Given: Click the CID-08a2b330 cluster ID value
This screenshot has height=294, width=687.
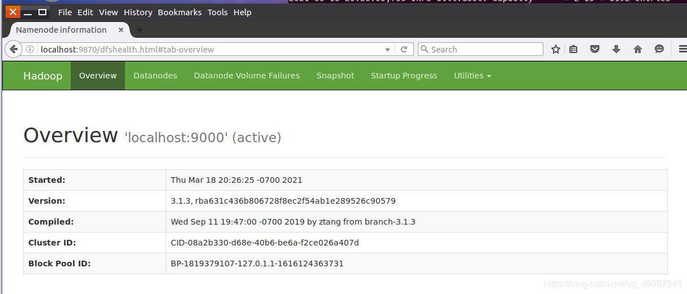Looking at the screenshot, I should pyautogui.click(x=265, y=243).
